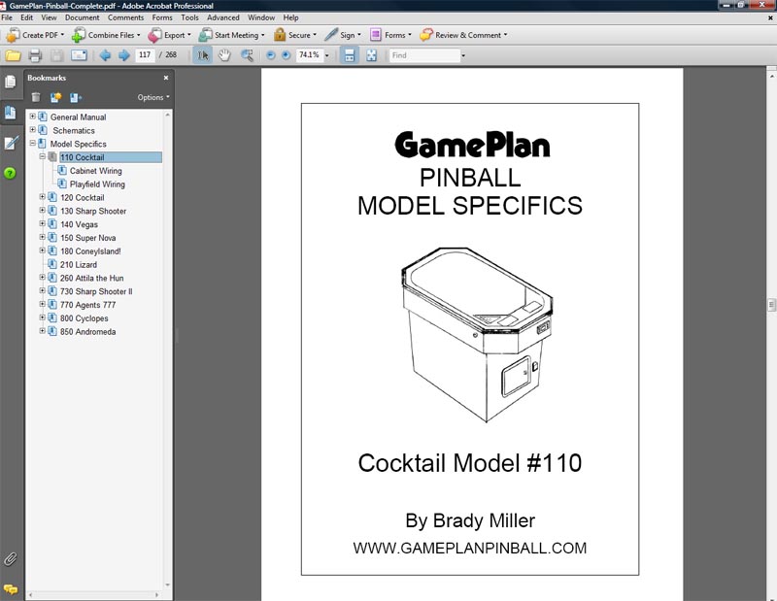The image size is (777, 601).
Task: Go to next page arrow
Action: (124, 55)
